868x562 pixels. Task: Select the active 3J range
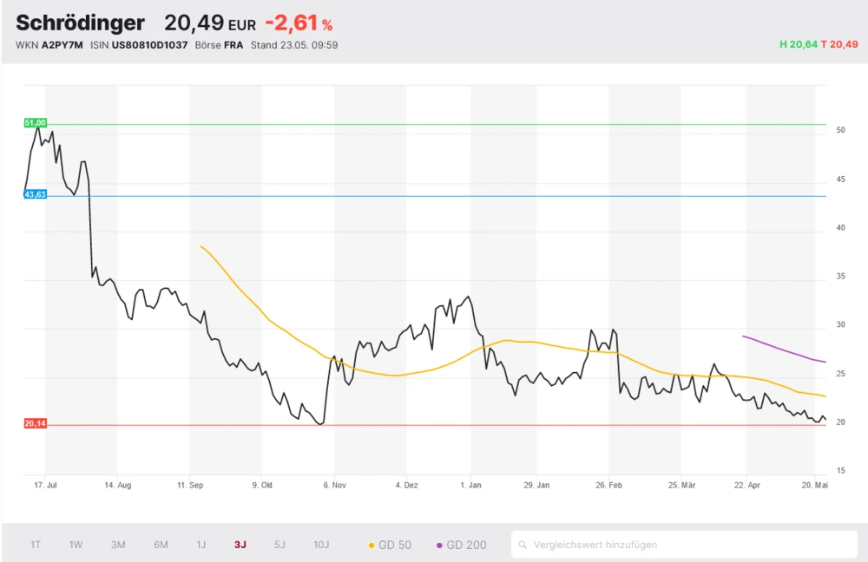pos(240,545)
